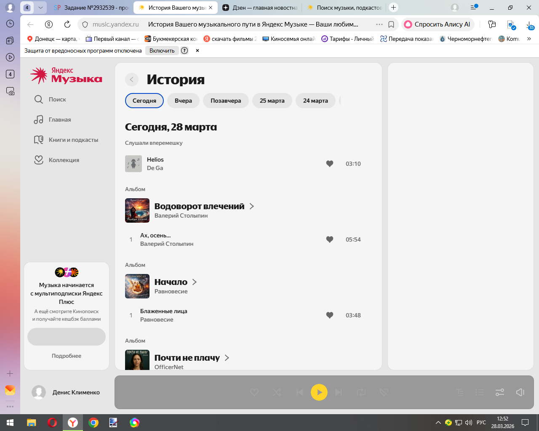The image size is (539, 431).
Task: Toggle like on Блаженные лица track
Action: pos(330,315)
